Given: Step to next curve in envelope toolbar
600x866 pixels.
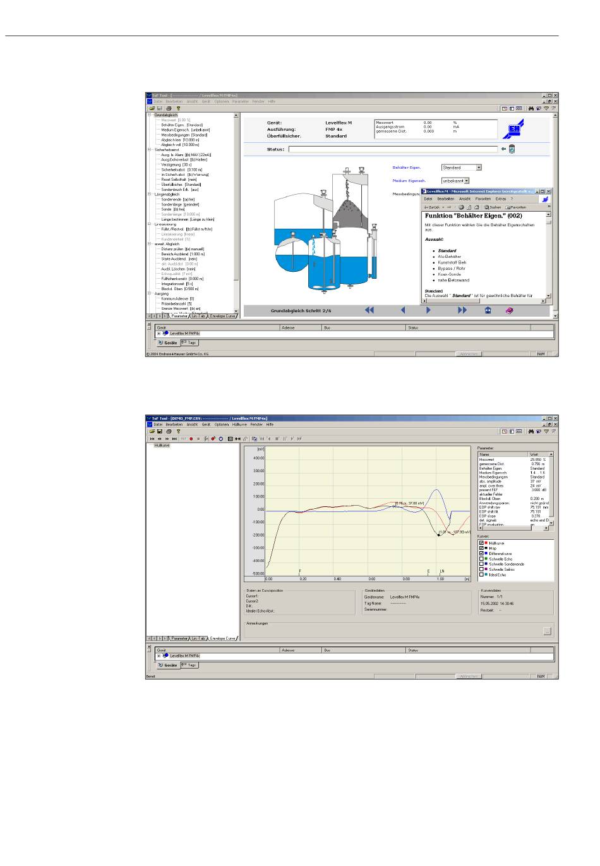Looking at the screenshot, I should [x=167, y=438].
